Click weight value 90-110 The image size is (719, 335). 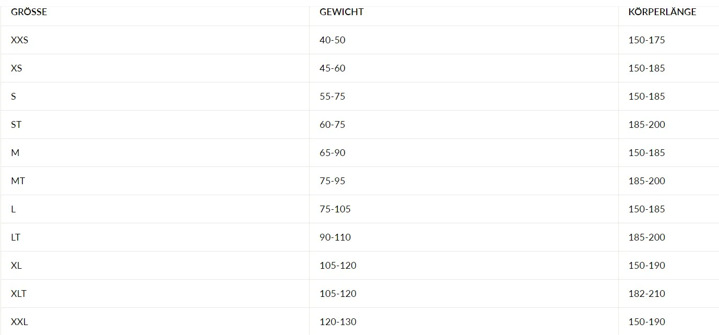[335, 237]
